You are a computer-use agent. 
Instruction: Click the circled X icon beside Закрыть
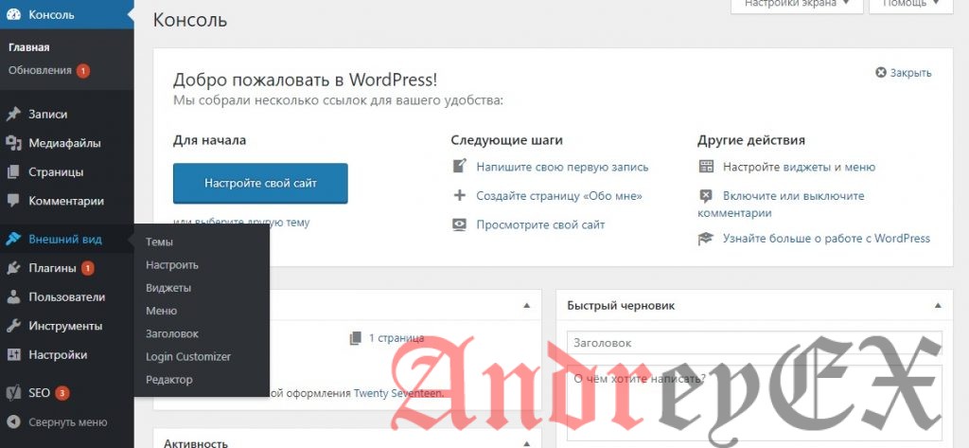[x=881, y=72]
